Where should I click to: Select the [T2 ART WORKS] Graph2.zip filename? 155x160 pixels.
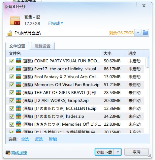click(55, 101)
